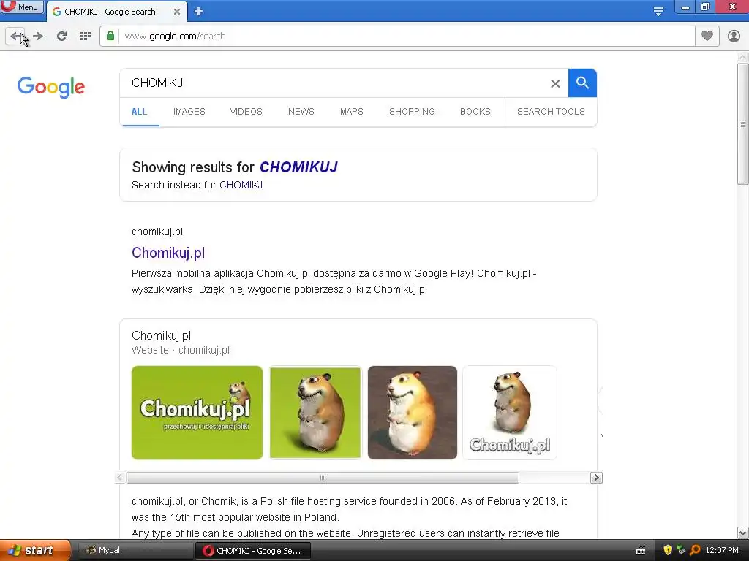The image size is (749, 561).
Task: Click the vertical scrollbar thumb
Action: point(742,124)
